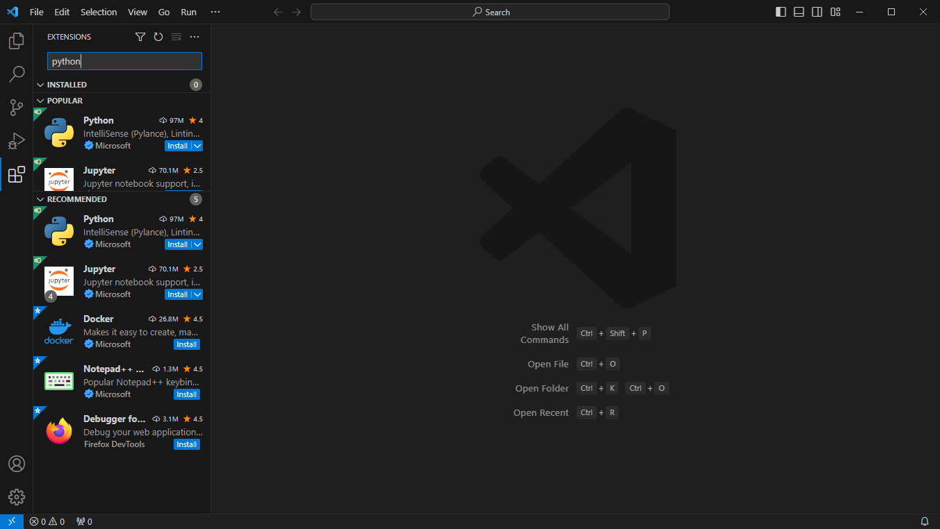Screen dimensions: 940x529
Task: Open the Run and Debug view
Action: (17, 141)
